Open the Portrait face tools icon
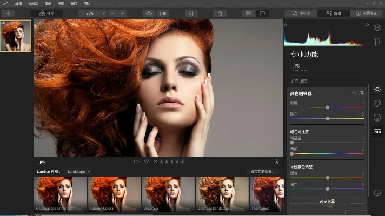The width and height of the screenshot is (385, 216). pos(377,117)
